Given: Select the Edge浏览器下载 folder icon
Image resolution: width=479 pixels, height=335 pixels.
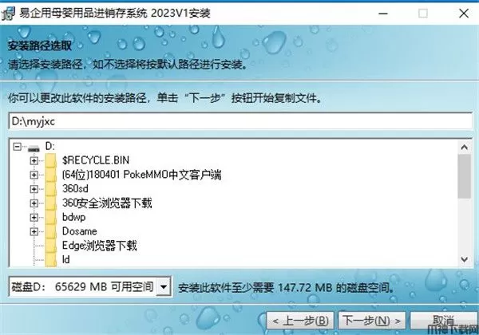Looking at the screenshot, I should tap(51, 246).
